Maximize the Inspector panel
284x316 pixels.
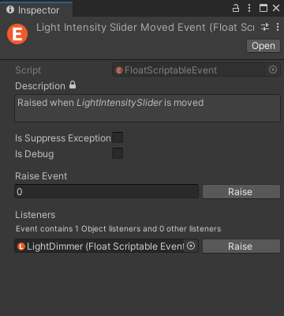(263, 8)
